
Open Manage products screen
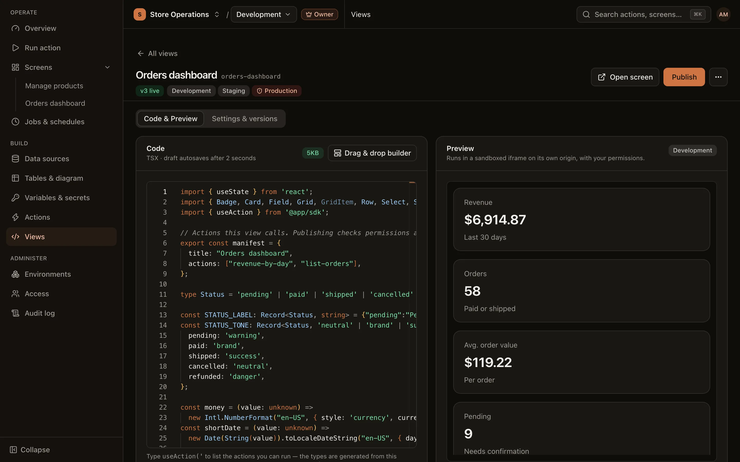point(54,86)
